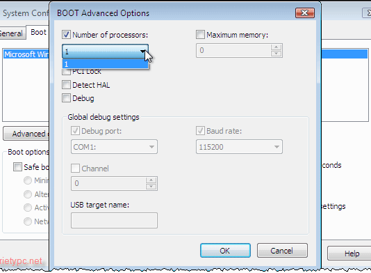Uncheck the Number of processors checkbox
Viewport: 371px width, 273px height.
66,35
